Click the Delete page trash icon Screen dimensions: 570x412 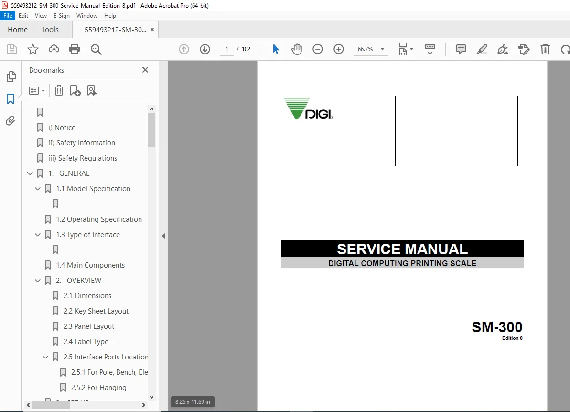click(545, 49)
